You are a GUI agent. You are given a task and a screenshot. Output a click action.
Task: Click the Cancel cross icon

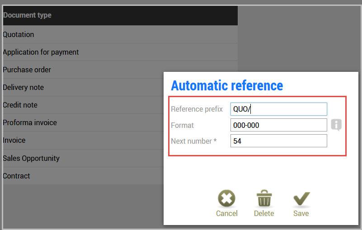[x=226, y=198]
